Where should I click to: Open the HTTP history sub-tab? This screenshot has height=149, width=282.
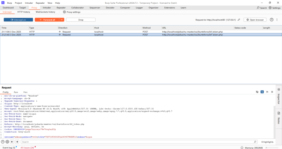(x=23, y=12)
